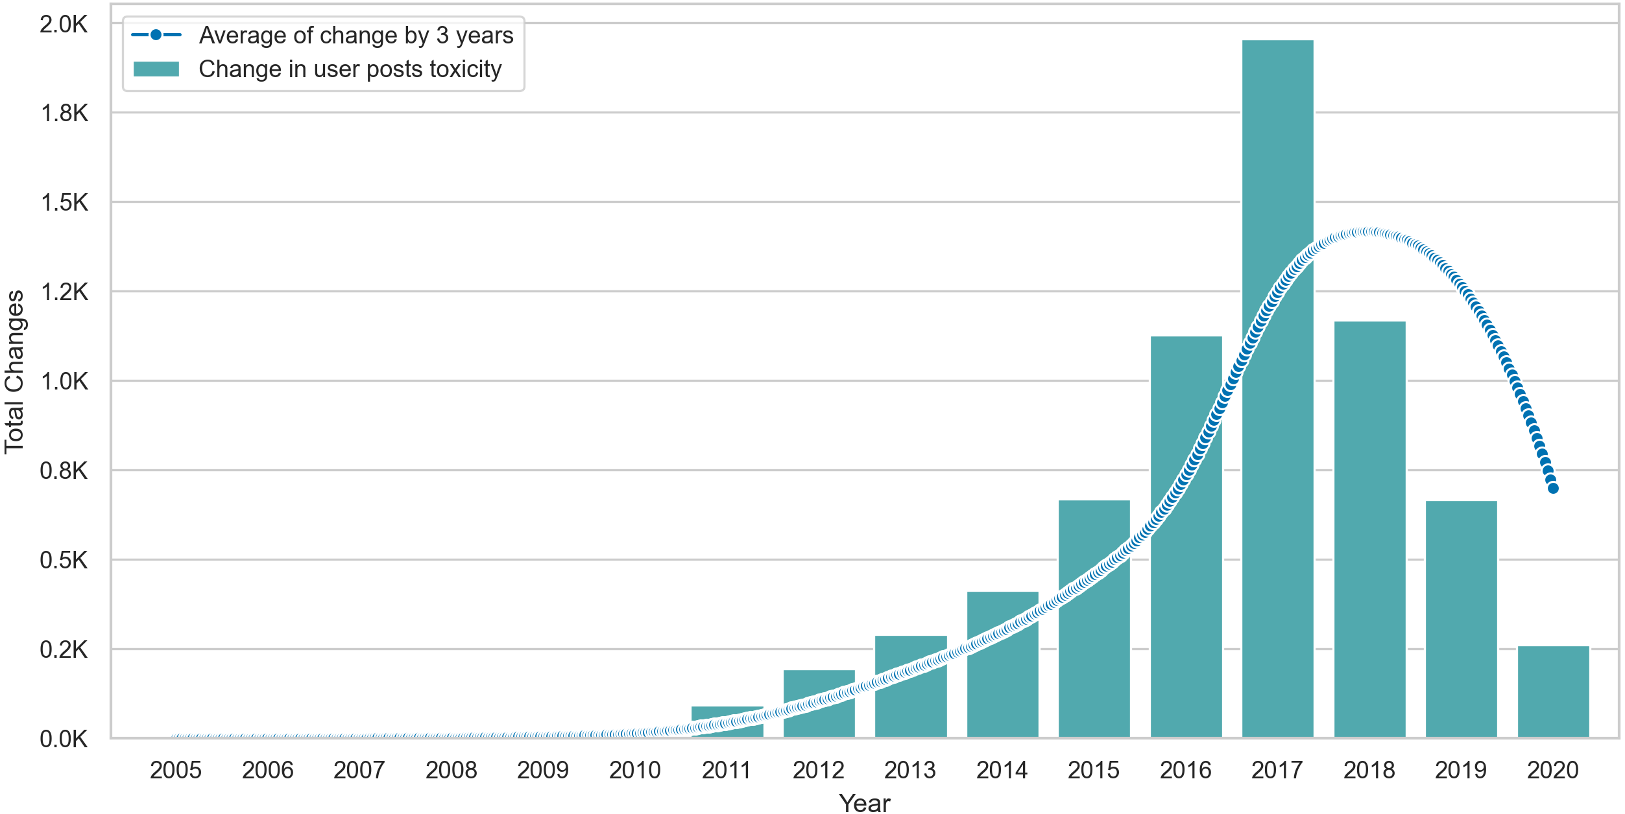
Task: Click the 2.0K y-axis tick label
Action: pyautogui.click(x=64, y=24)
